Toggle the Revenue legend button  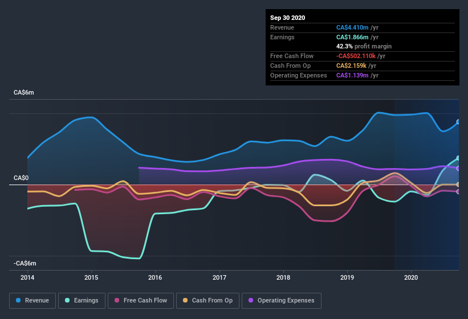pos(32,301)
